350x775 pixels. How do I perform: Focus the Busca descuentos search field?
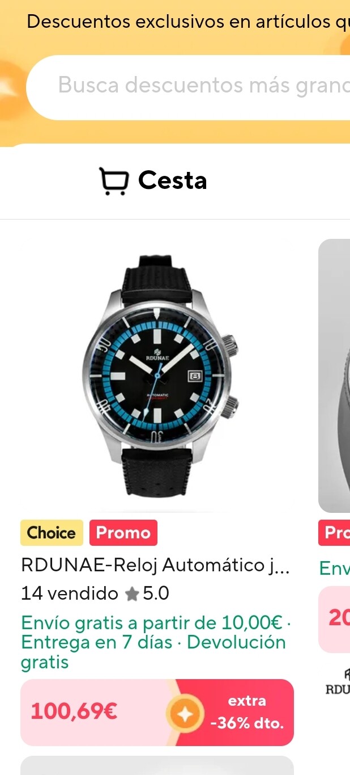tap(188, 87)
